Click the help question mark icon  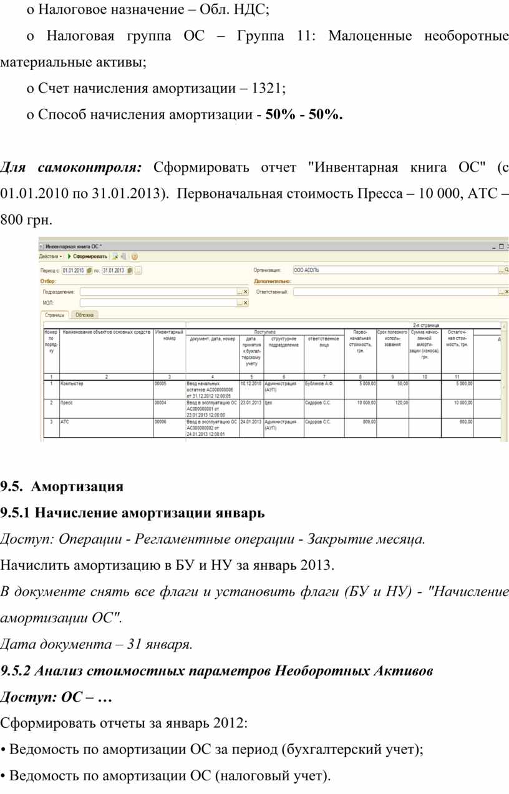pyautogui.click(x=134, y=256)
